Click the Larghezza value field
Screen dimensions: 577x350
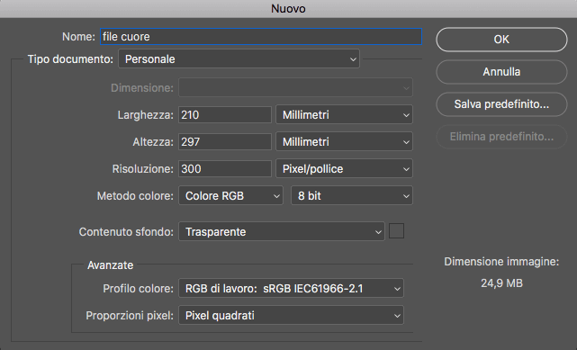point(225,114)
